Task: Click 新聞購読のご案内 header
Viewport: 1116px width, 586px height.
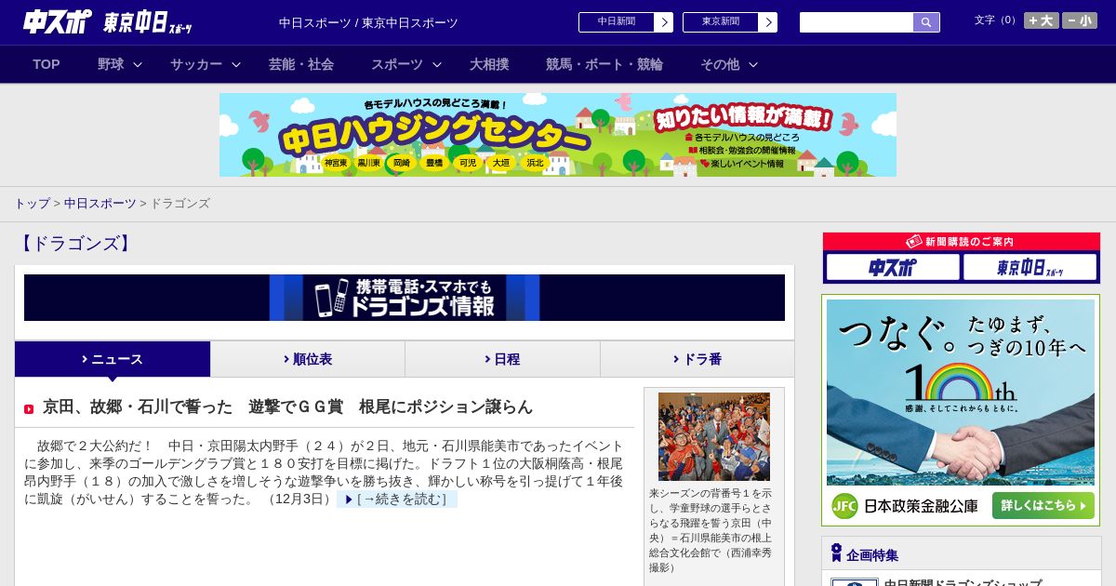Action: pyautogui.click(x=962, y=241)
